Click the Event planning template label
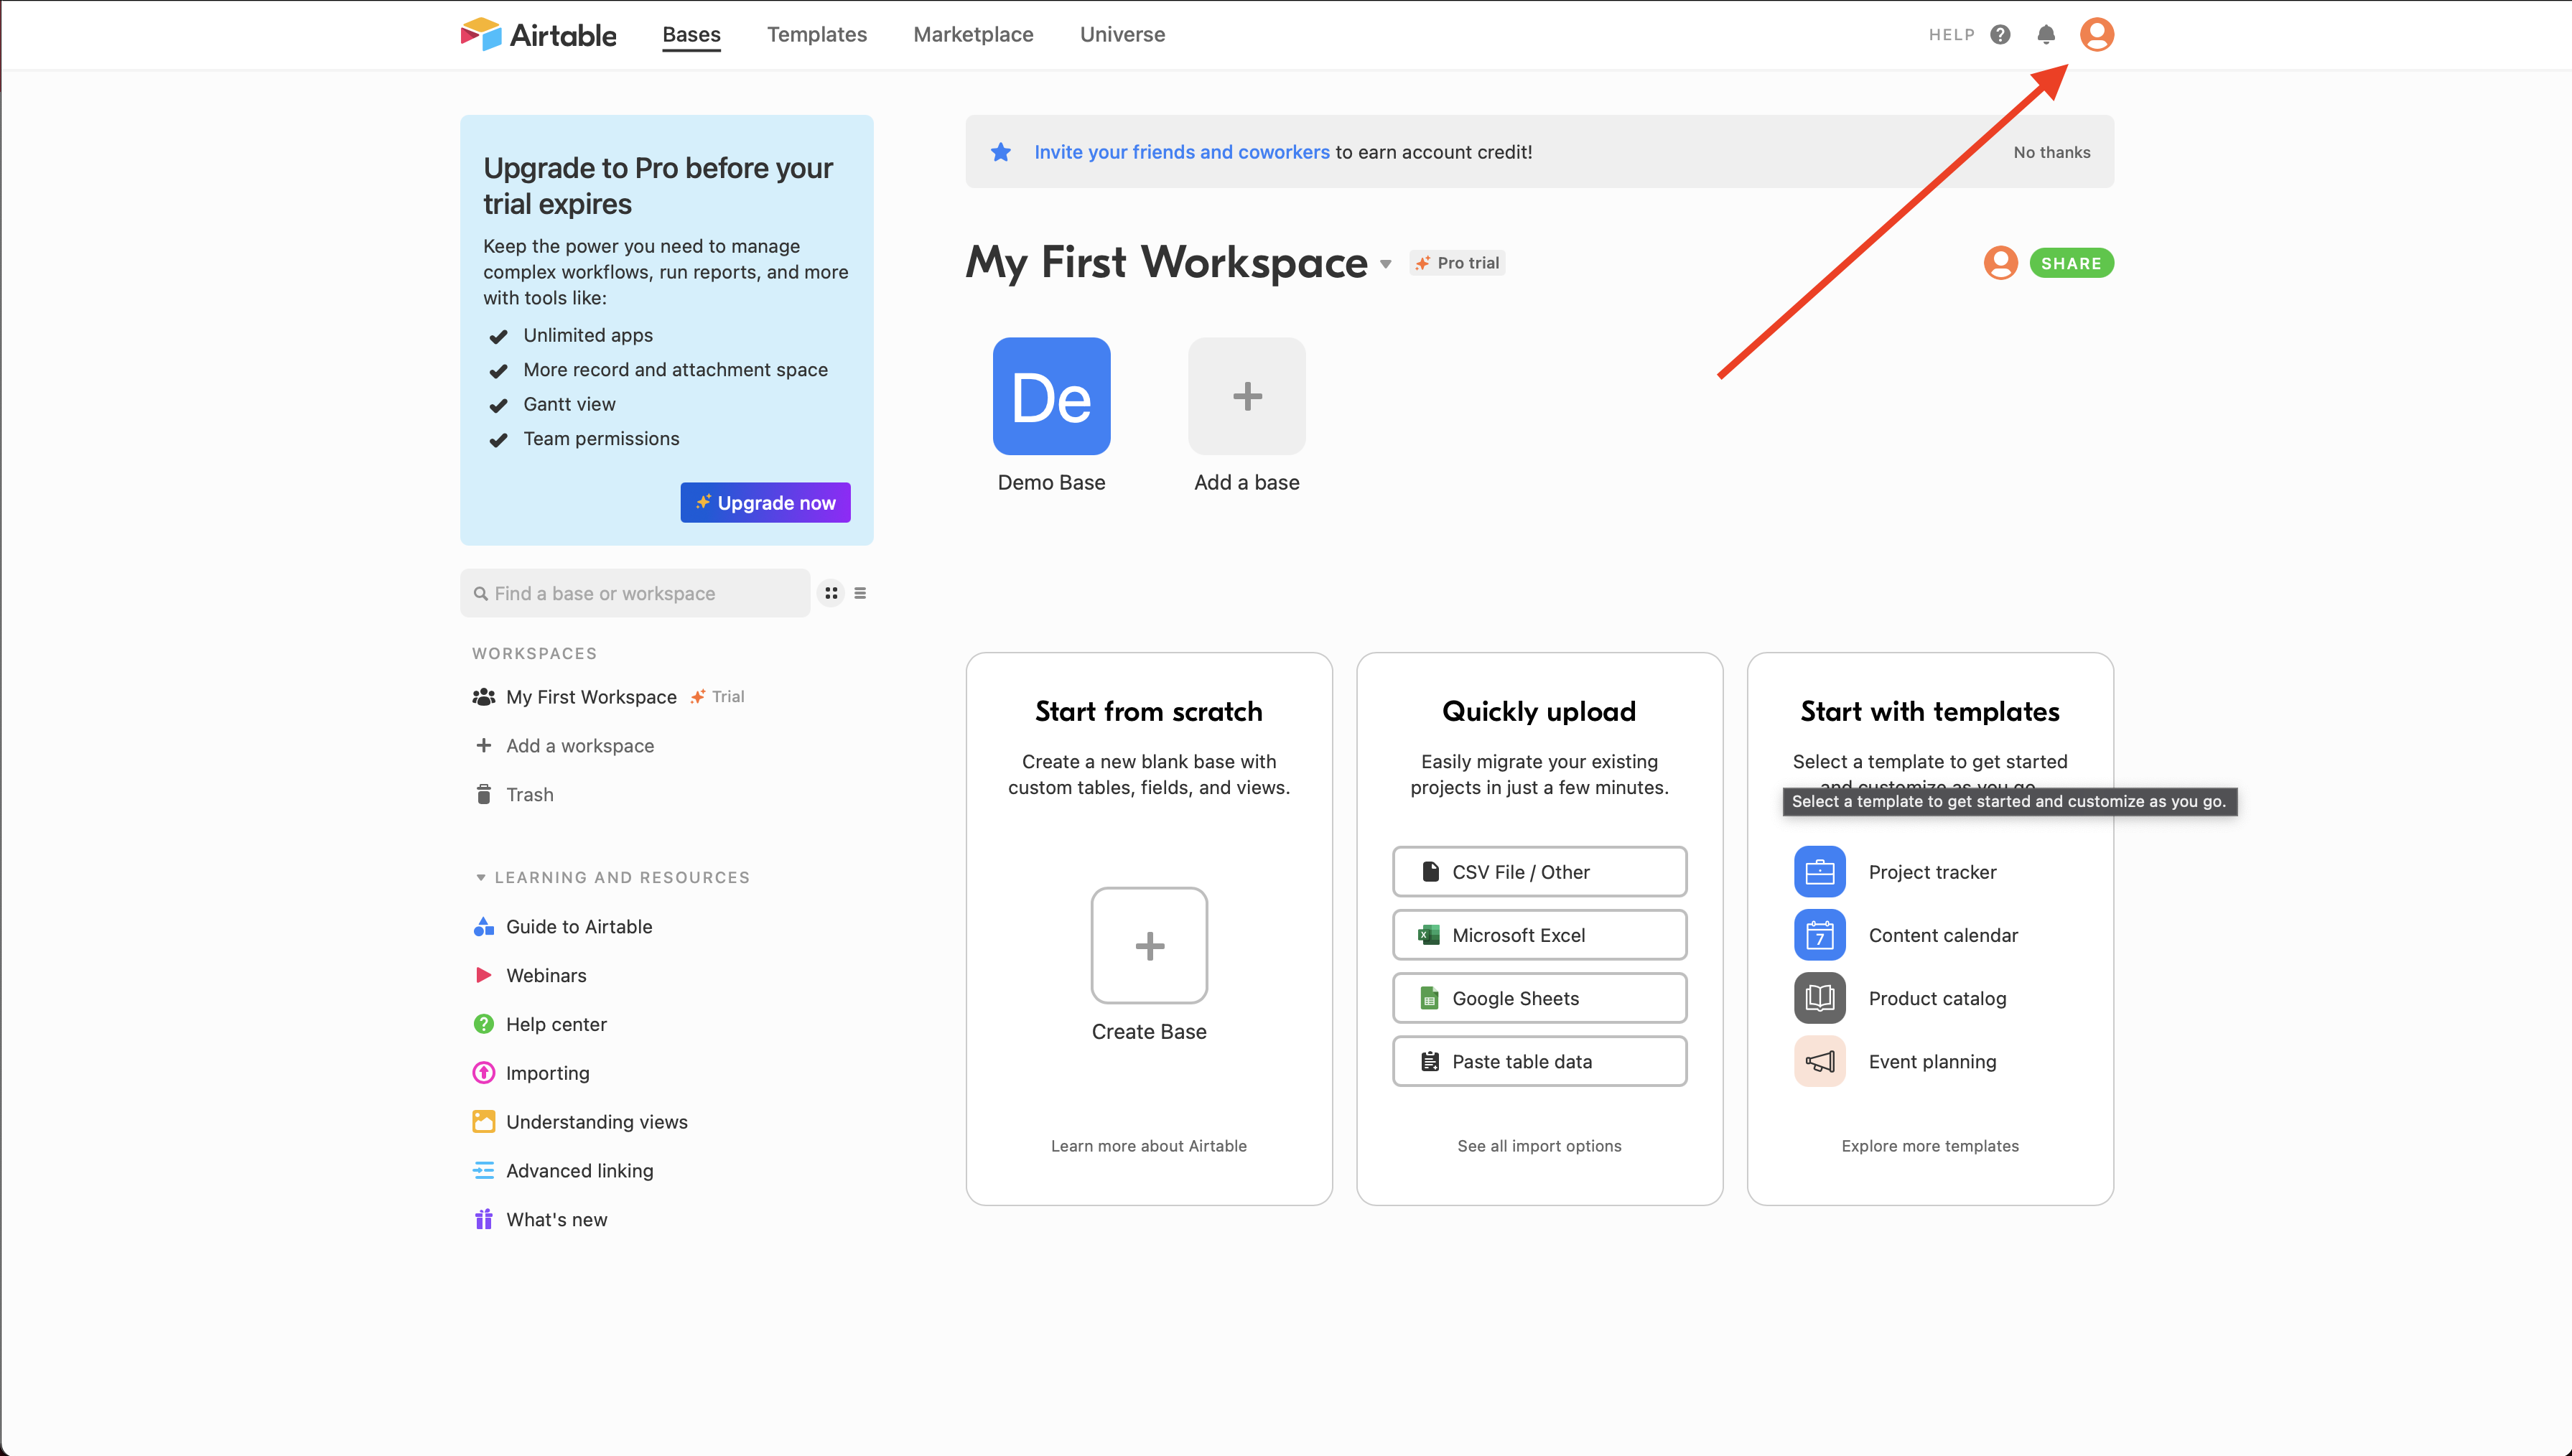This screenshot has height=1456, width=2572. 1932,1061
